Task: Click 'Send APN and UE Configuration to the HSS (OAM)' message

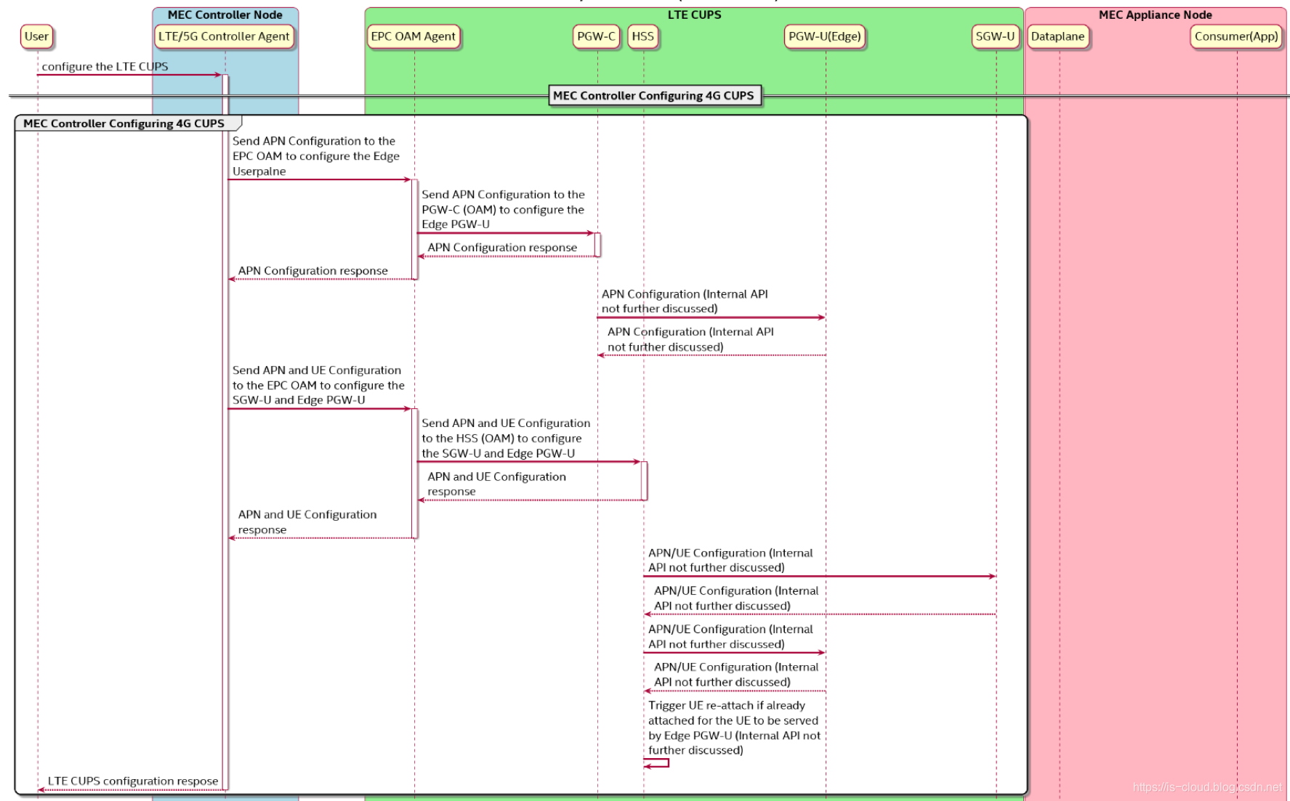Action: tap(506, 438)
